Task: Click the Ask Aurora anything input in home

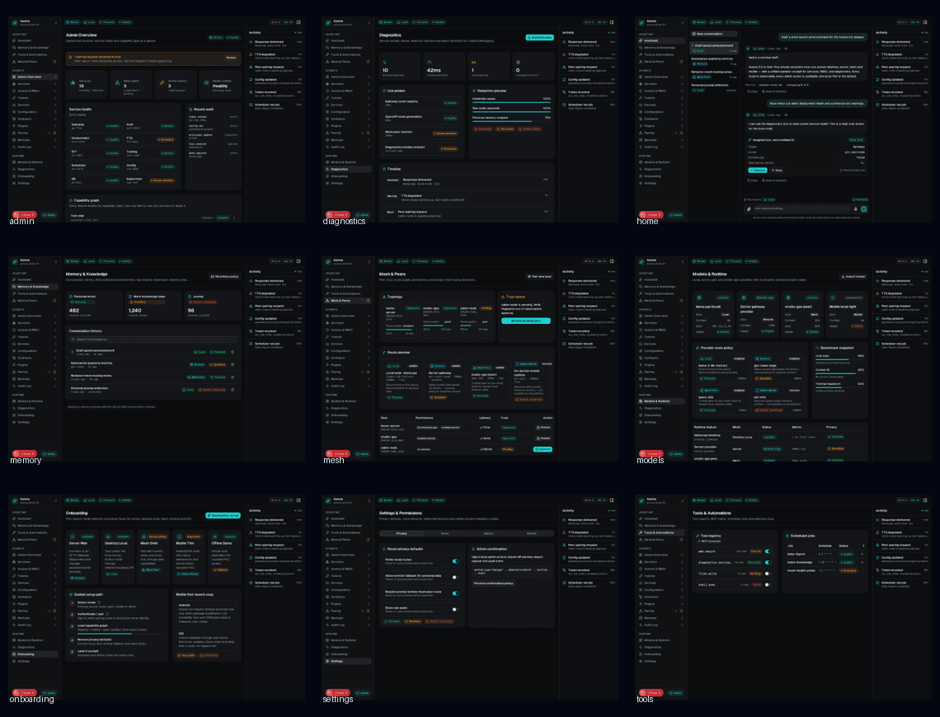Action: [802, 209]
